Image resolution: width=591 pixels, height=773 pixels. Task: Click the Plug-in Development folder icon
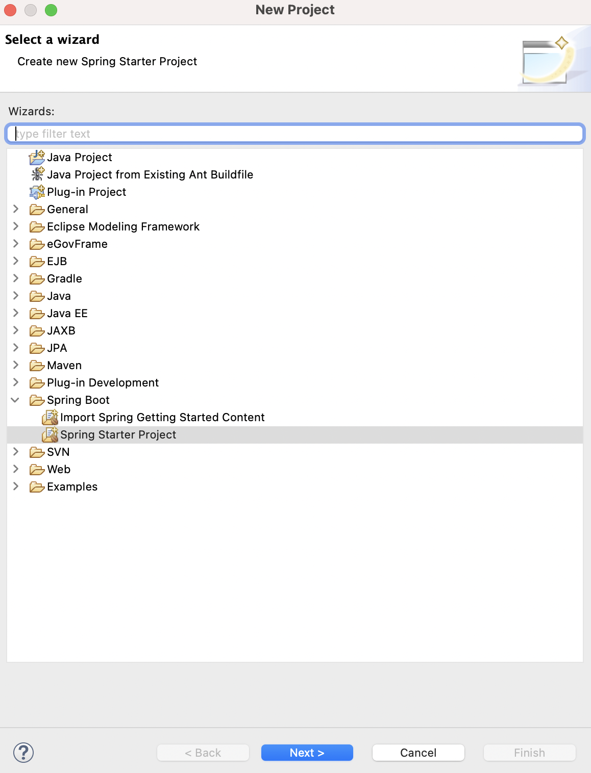tap(37, 382)
